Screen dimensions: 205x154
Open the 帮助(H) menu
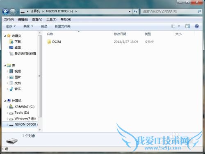pos(66,20)
